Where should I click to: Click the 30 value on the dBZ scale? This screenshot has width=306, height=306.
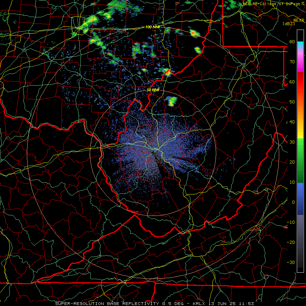pos(292,142)
